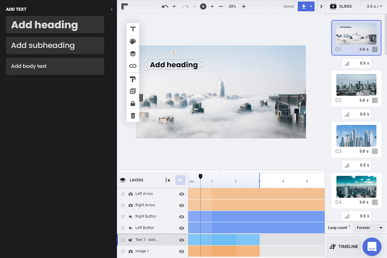Screen dimensions: 387x258
Task: Rewind timeline to the start
Action: tap(168, 180)
